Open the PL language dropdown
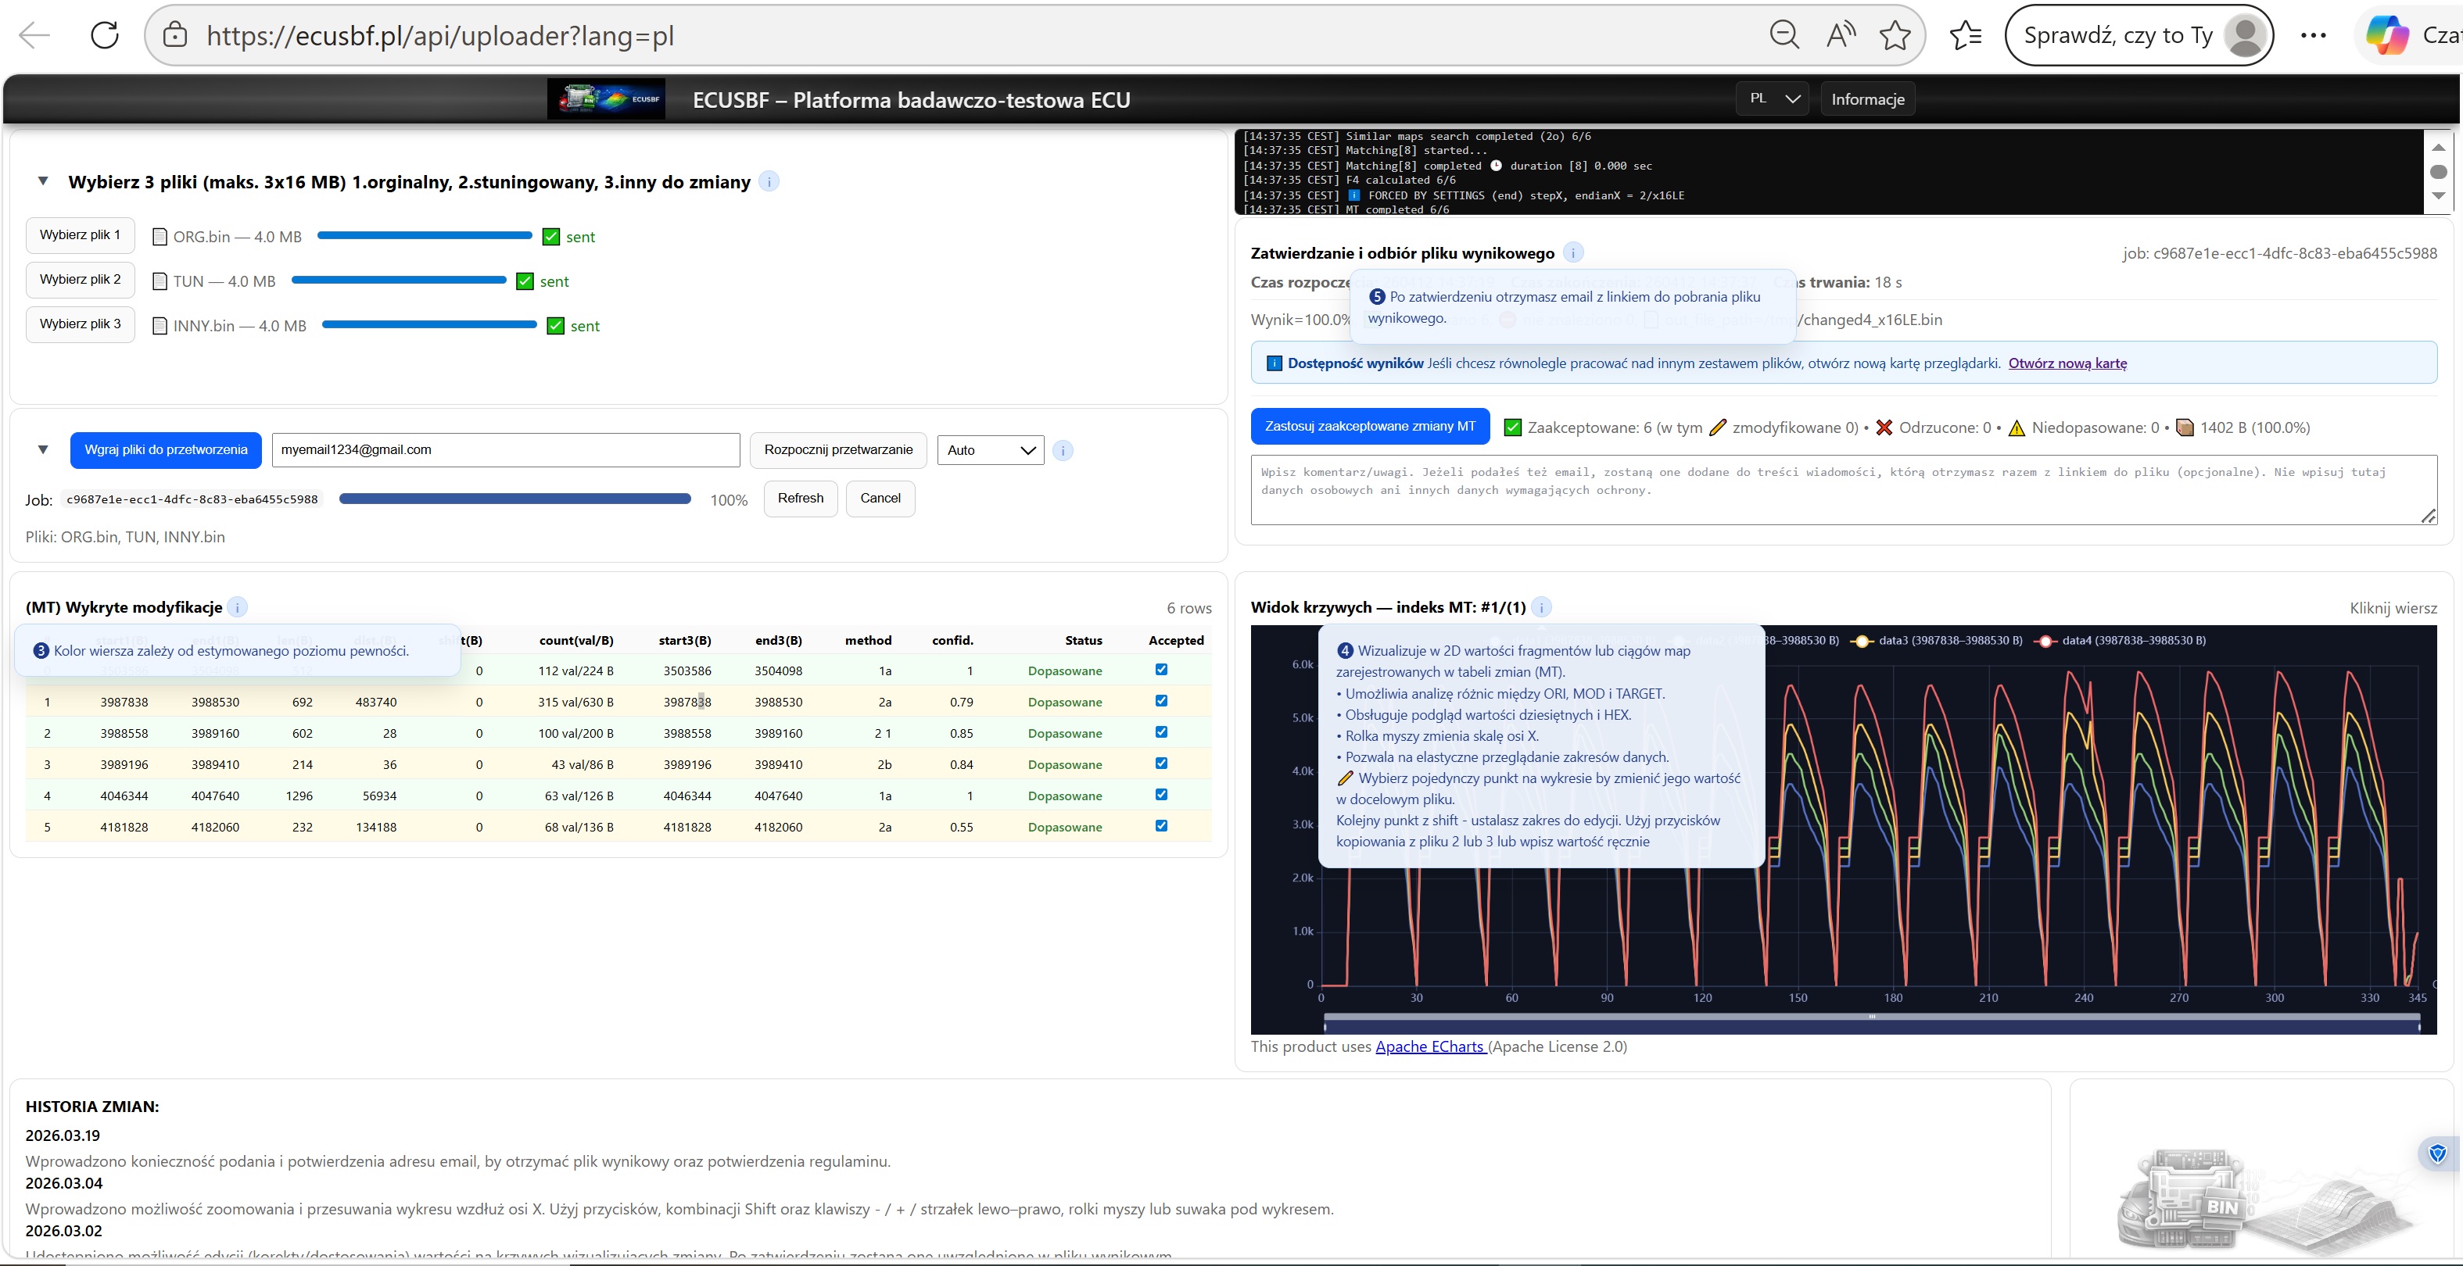Image resolution: width=2463 pixels, height=1266 pixels. [1773, 99]
